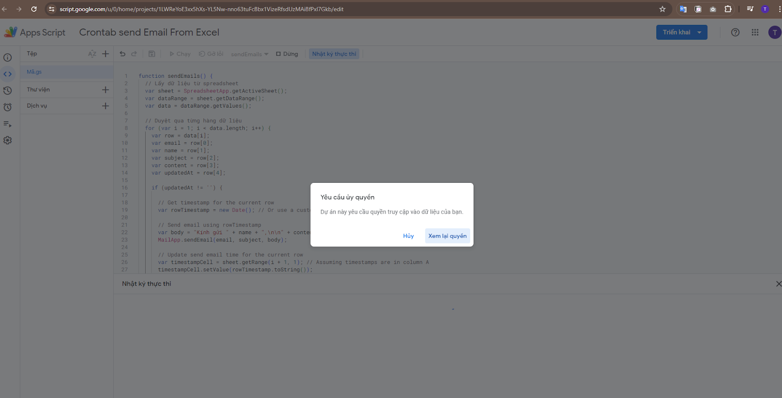Viewport: 782px width, 398px height.
Task: Open the help question mark icon
Action: tap(735, 32)
